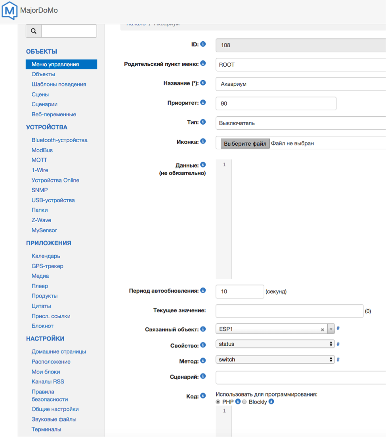Click the Приоритет input field
The width and height of the screenshot is (386, 437).
[276, 104]
